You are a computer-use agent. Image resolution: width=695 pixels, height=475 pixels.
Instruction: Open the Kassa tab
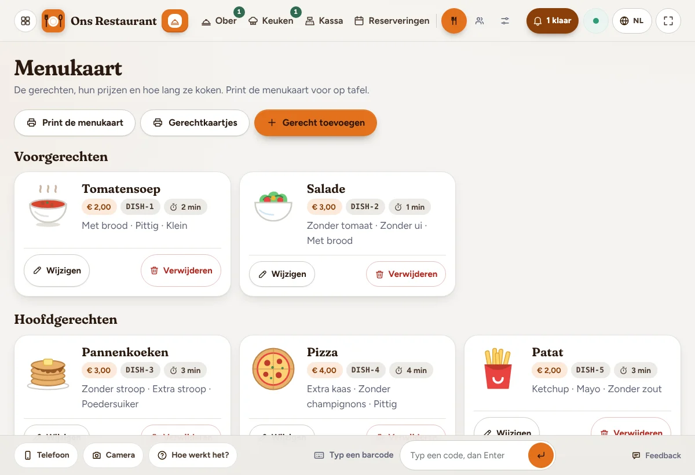click(324, 21)
